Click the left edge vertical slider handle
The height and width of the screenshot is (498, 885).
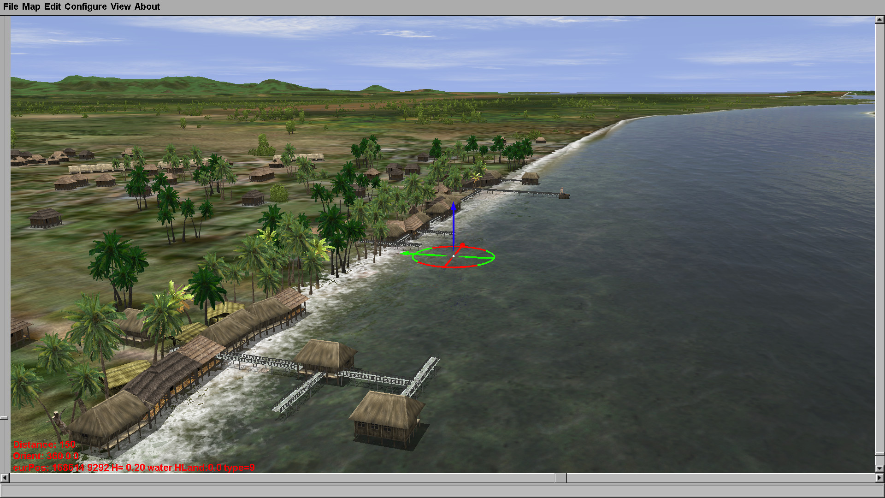pos(4,418)
